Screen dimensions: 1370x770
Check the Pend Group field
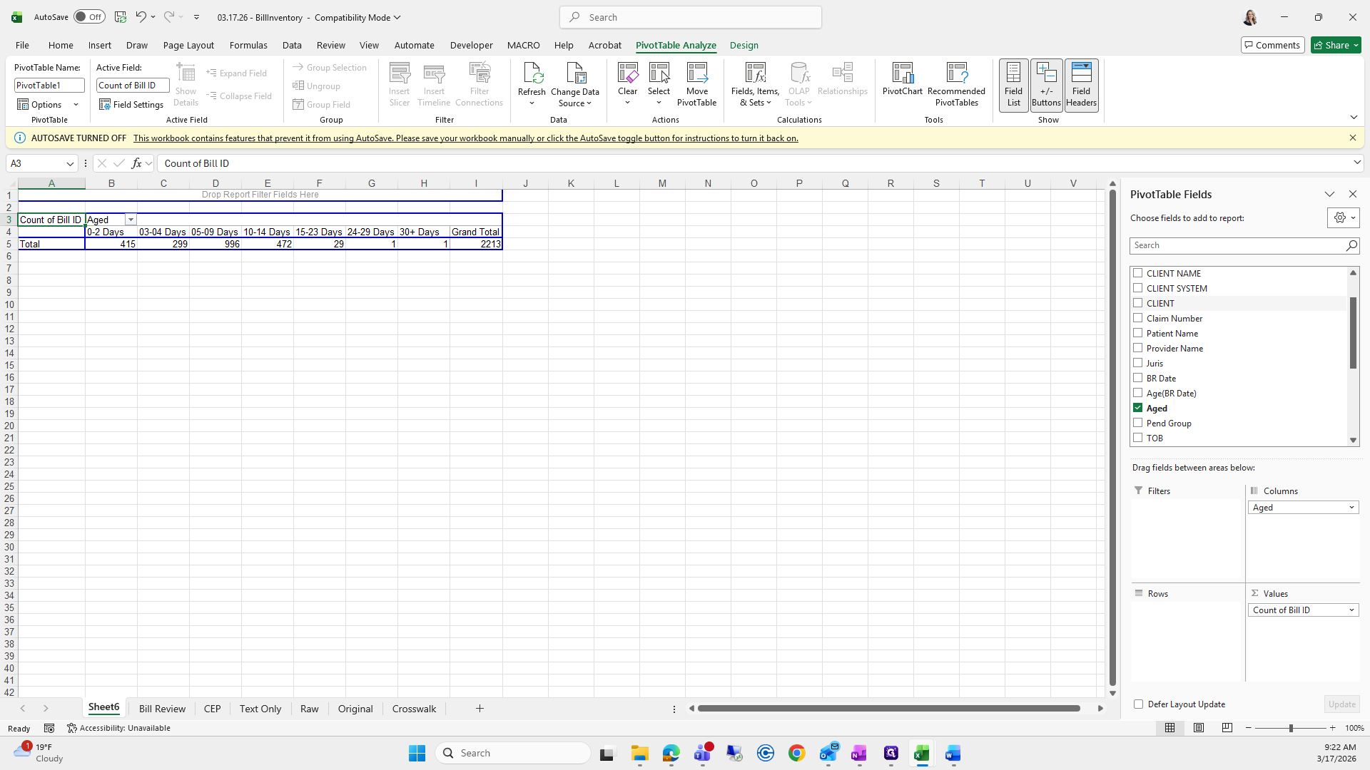click(1138, 423)
